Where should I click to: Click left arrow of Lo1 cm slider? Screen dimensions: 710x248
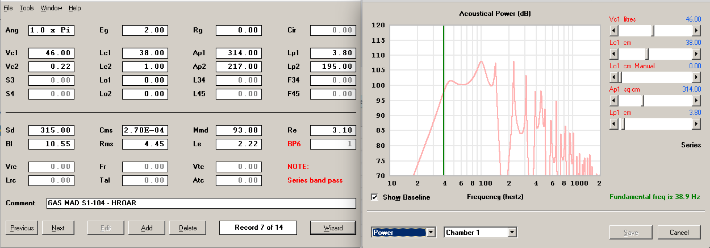coord(614,77)
